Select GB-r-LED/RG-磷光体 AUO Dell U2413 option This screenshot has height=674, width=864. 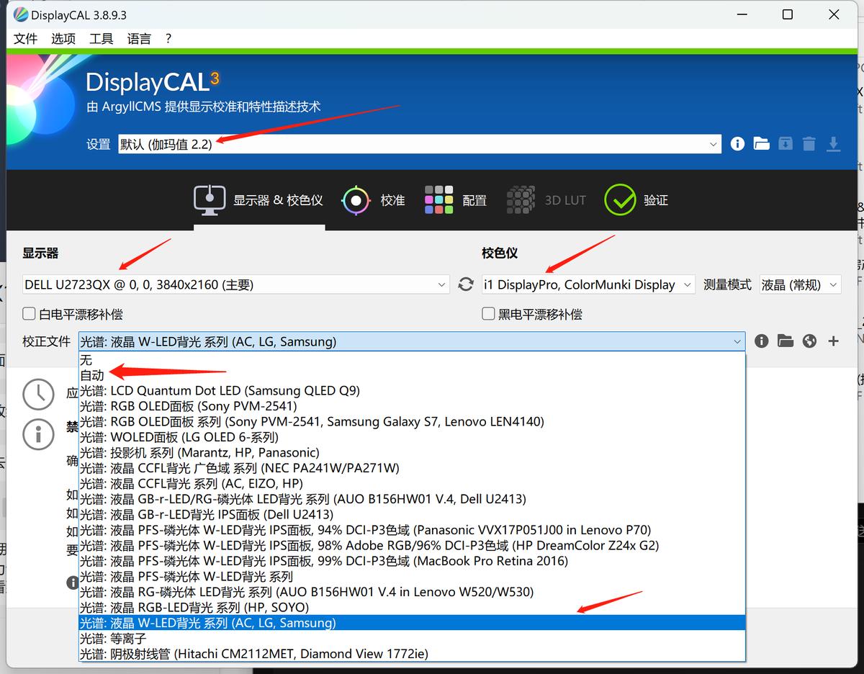[412, 499]
